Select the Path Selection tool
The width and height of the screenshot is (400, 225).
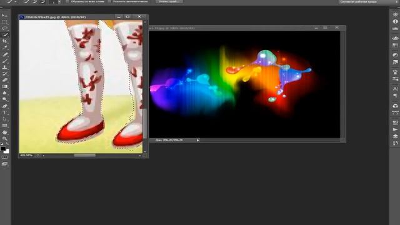(4, 119)
